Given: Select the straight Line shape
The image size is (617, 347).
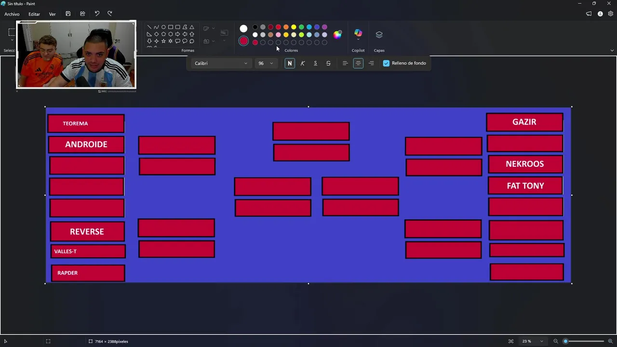Looking at the screenshot, I should click(149, 27).
